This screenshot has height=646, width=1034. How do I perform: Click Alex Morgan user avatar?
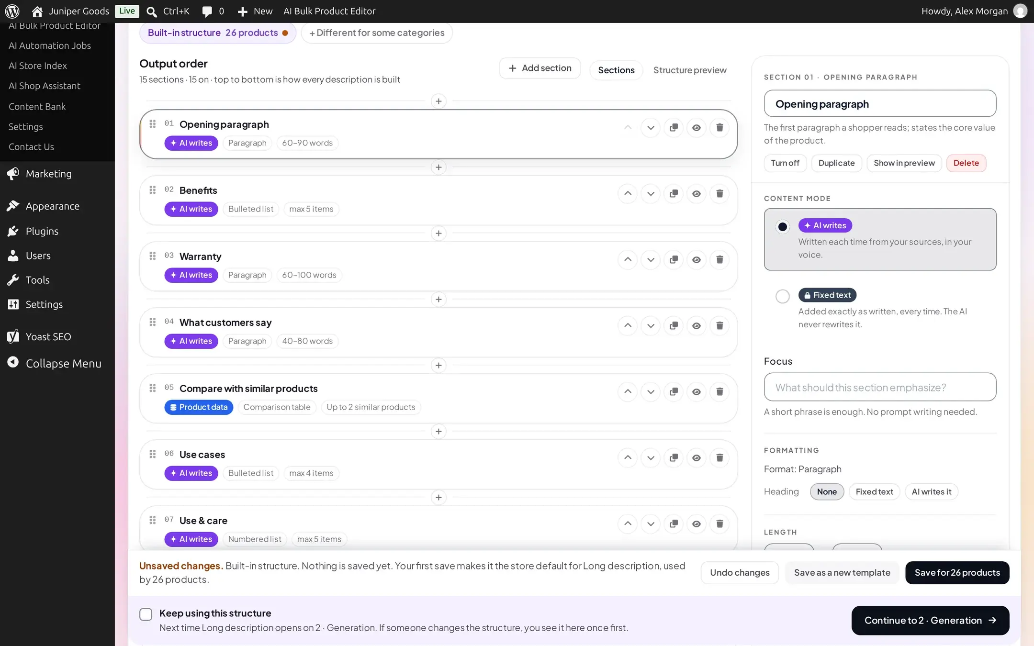(1020, 11)
